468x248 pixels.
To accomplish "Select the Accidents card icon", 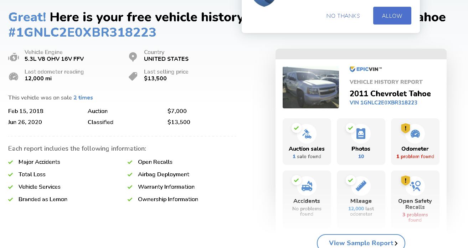I will tap(307, 186).
